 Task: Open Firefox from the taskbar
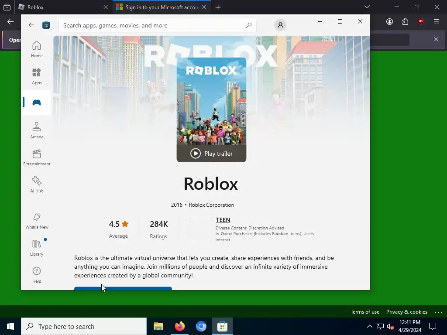tap(179, 326)
